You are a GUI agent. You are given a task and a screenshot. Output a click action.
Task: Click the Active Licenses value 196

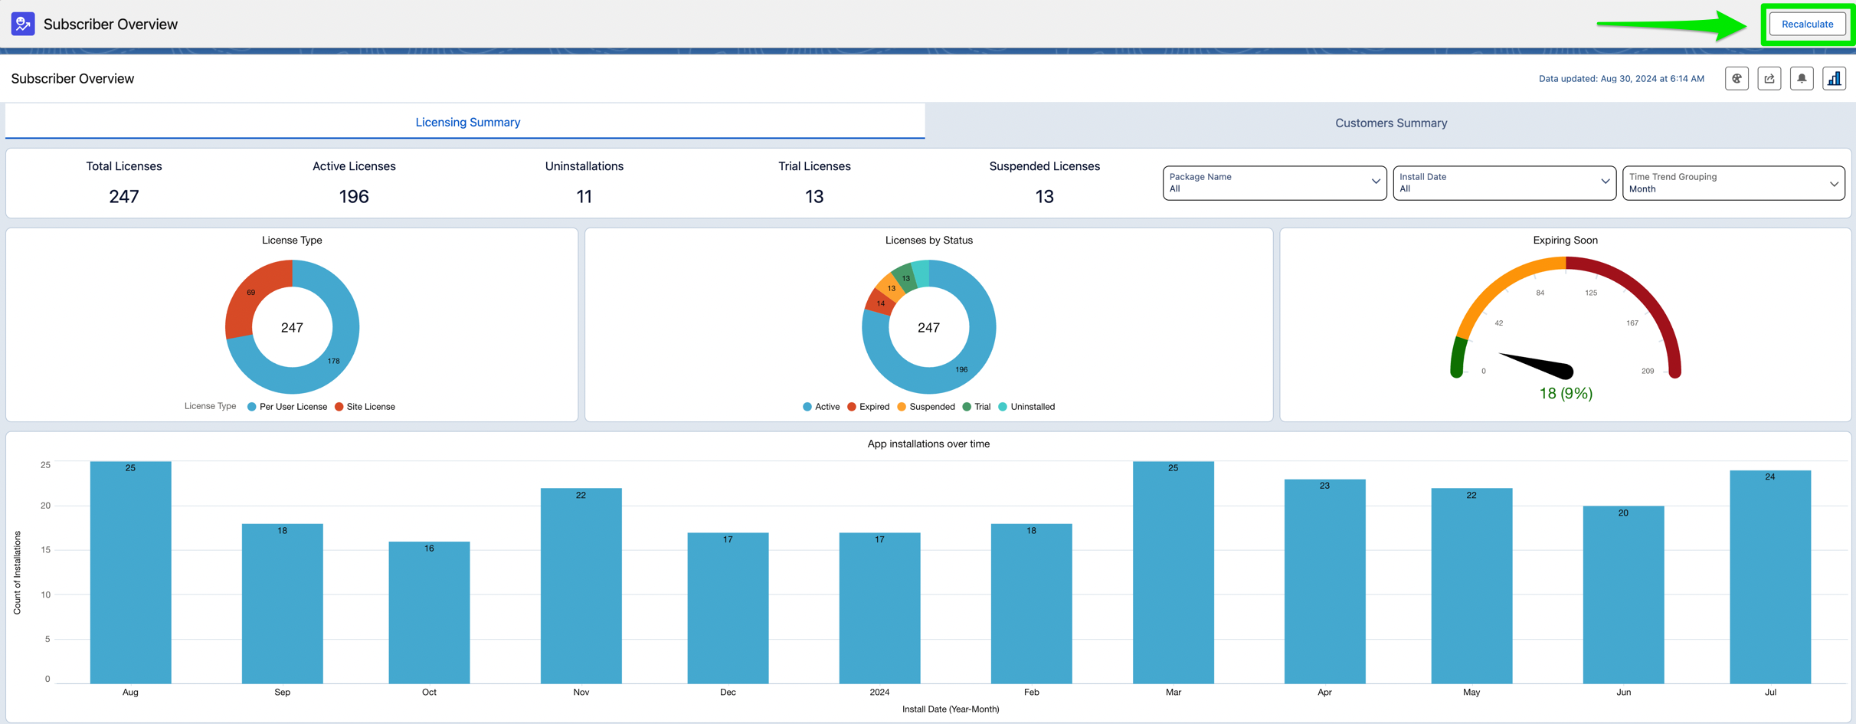354,196
